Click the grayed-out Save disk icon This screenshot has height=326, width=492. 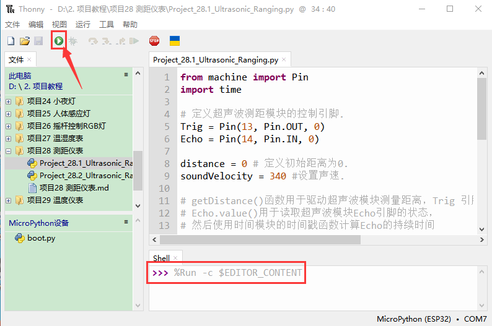[x=38, y=41]
